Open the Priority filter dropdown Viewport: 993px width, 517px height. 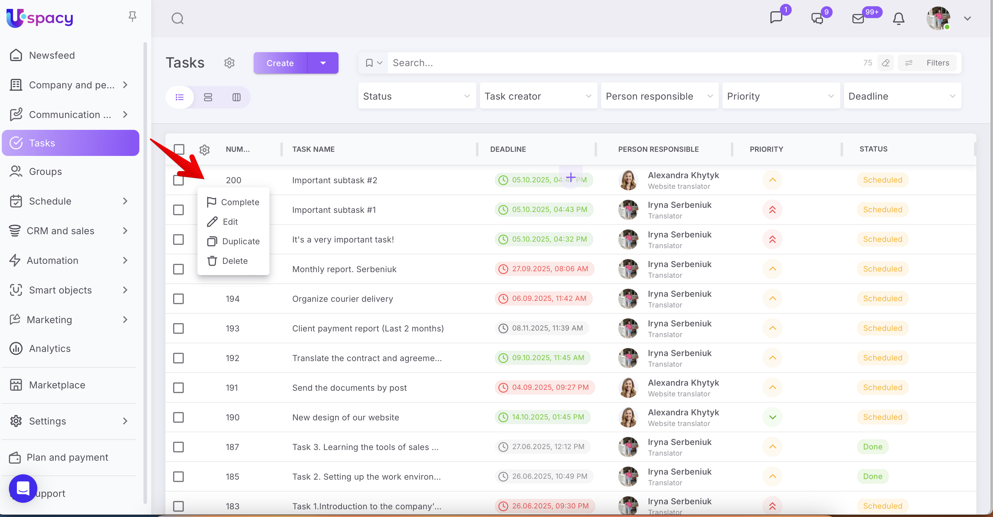click(780, 96)
